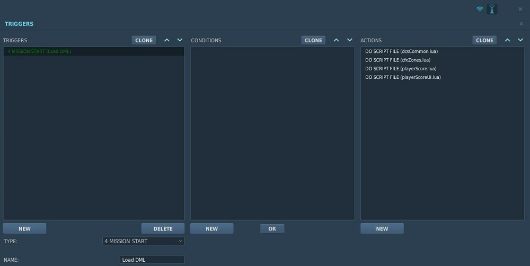Move trigger up with Triggers up arrow
Screen dimensions: 530x266
pos(166,40)
